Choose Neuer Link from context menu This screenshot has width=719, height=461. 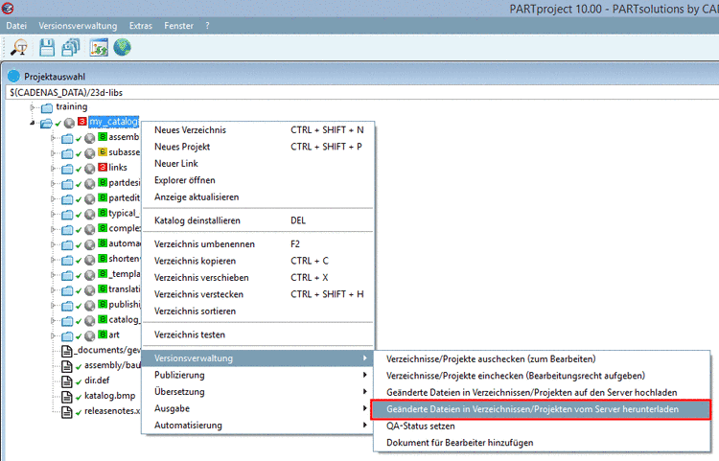[258, 164]
